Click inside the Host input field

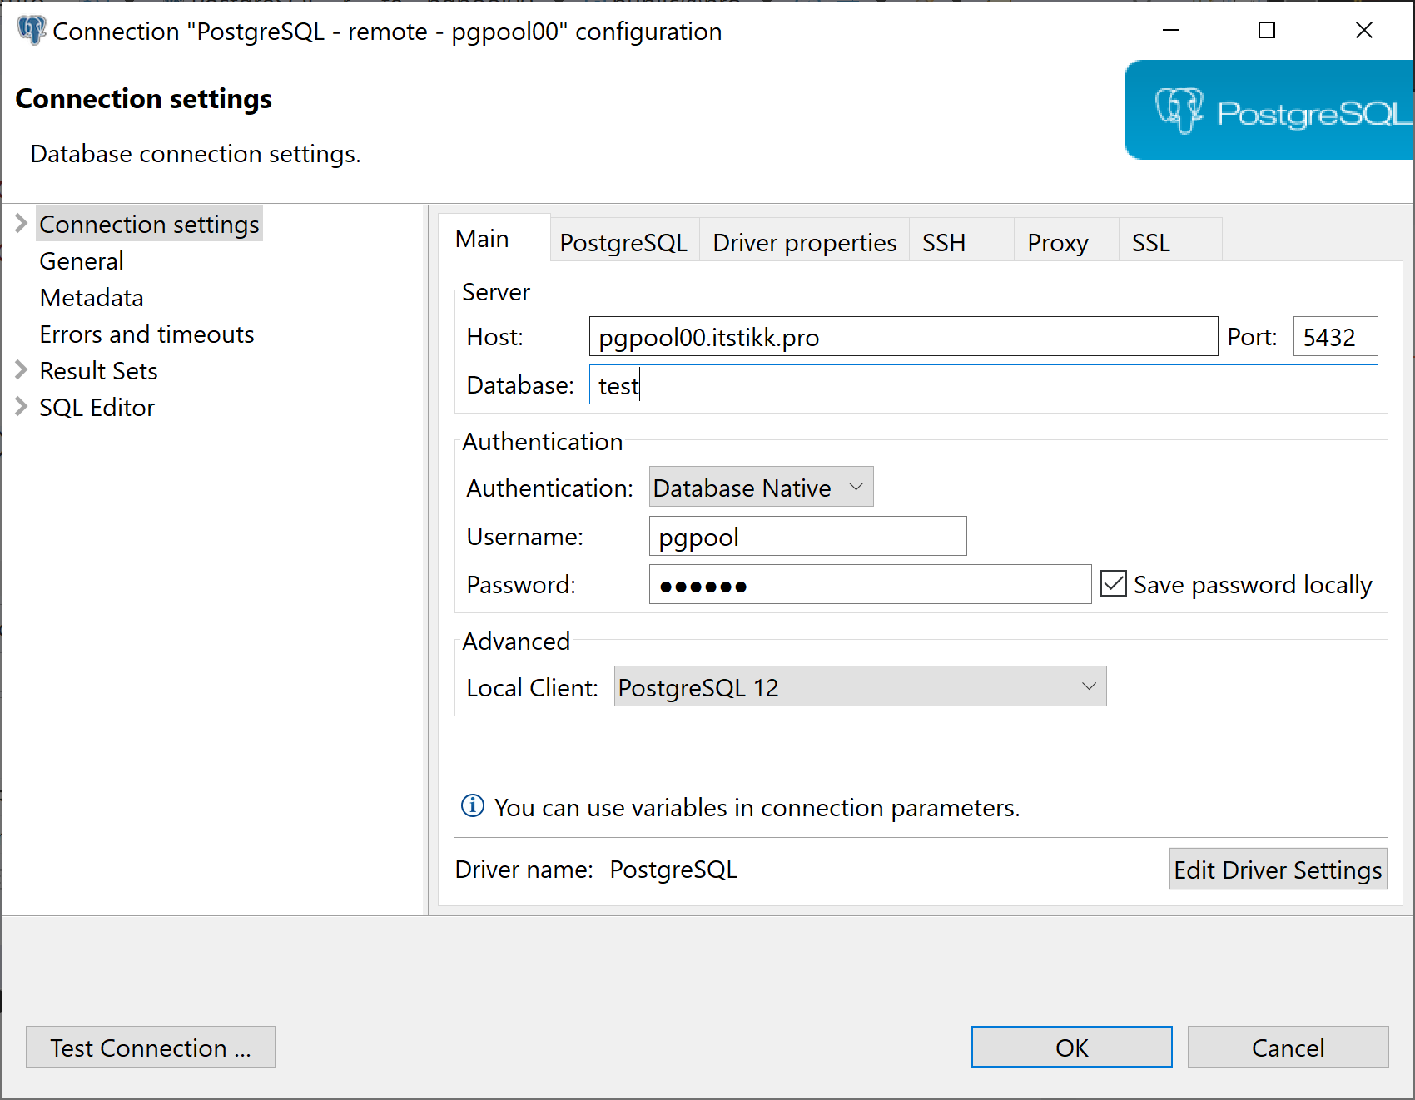coord(902,336)
